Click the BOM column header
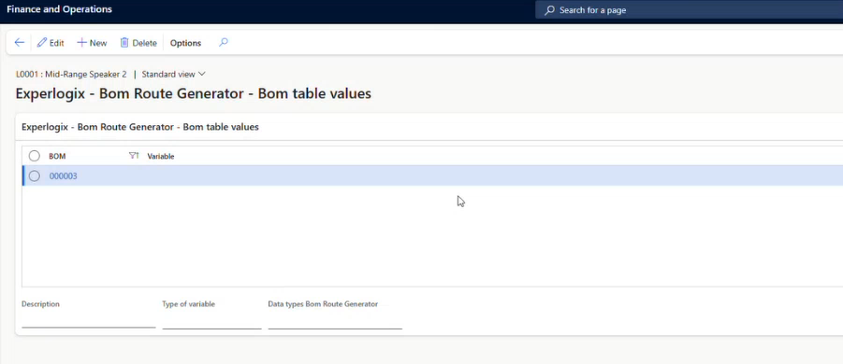This screenshot has height=364, width=843. click(x=57, y=156)
